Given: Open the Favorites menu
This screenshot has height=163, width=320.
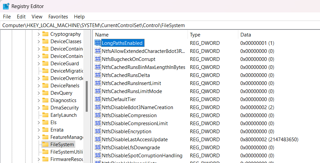Looking at the screenshot, I should [58, 17].
